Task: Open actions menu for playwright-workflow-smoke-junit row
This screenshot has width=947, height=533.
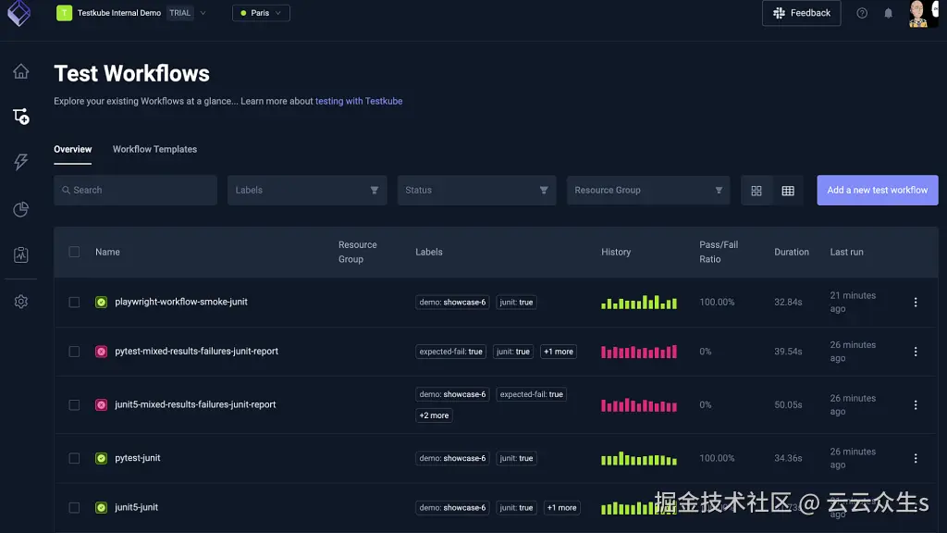Action: coord(916,303)
